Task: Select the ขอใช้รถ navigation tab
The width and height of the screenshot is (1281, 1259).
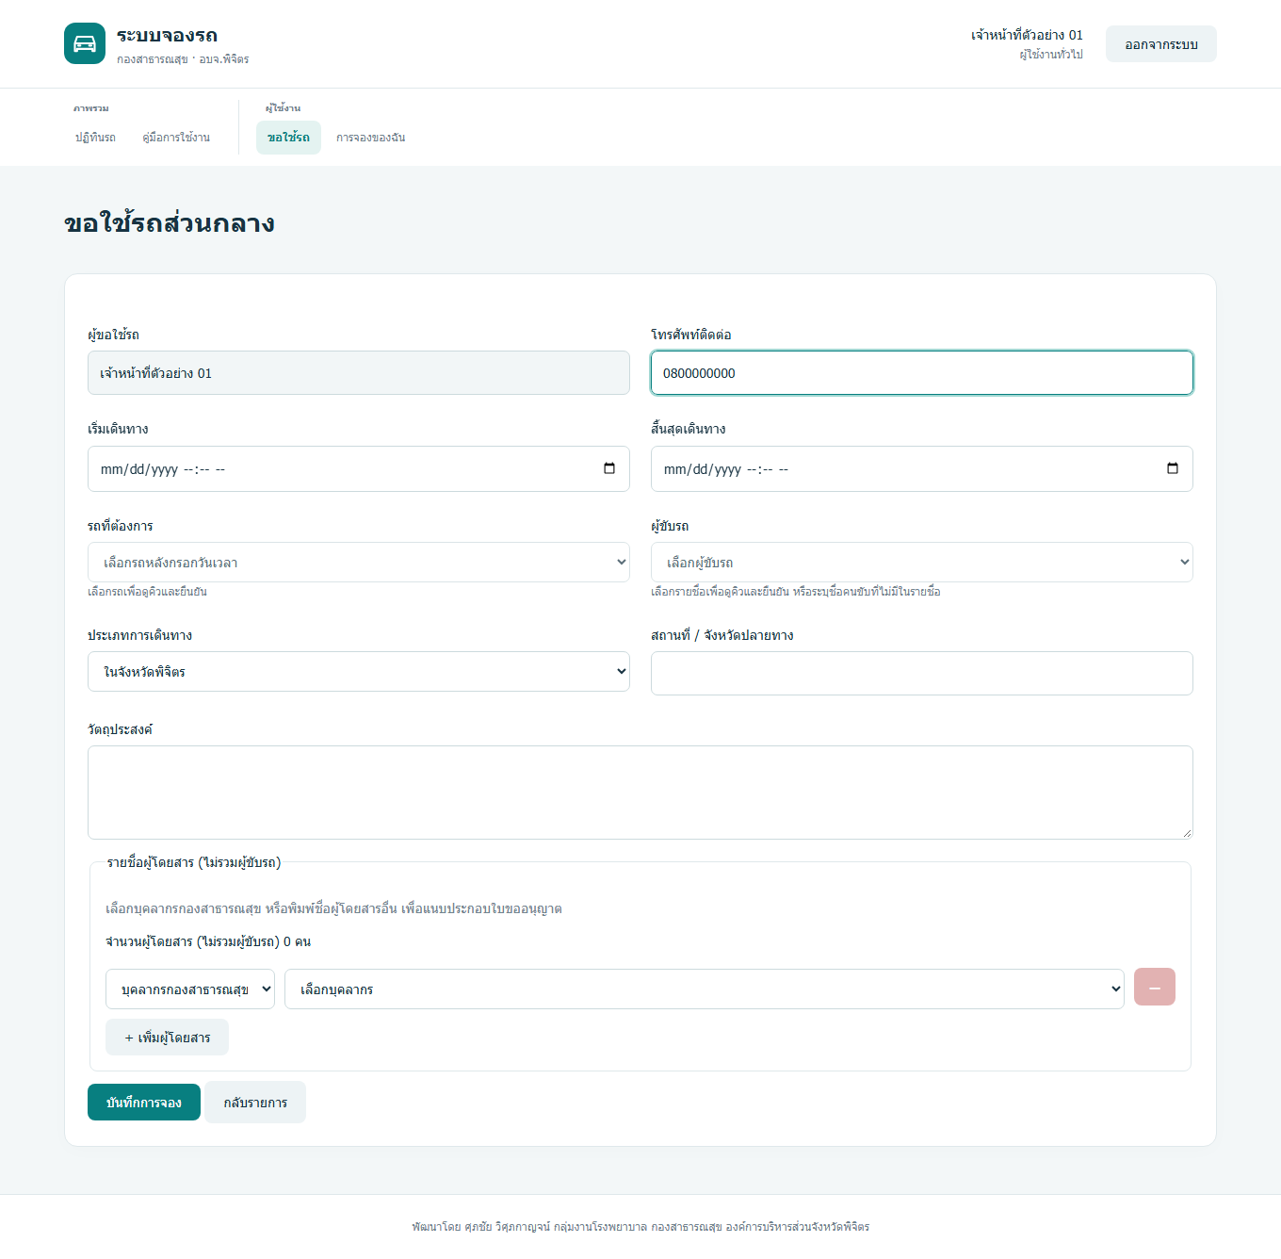Action: 288,138
